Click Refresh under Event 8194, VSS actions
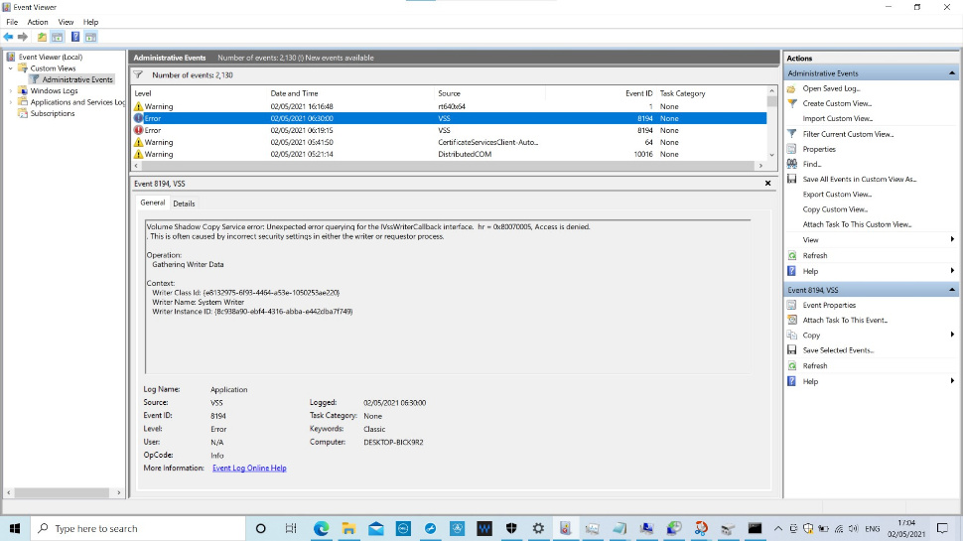This screenshot has width=963, height=541. point(814,365)
